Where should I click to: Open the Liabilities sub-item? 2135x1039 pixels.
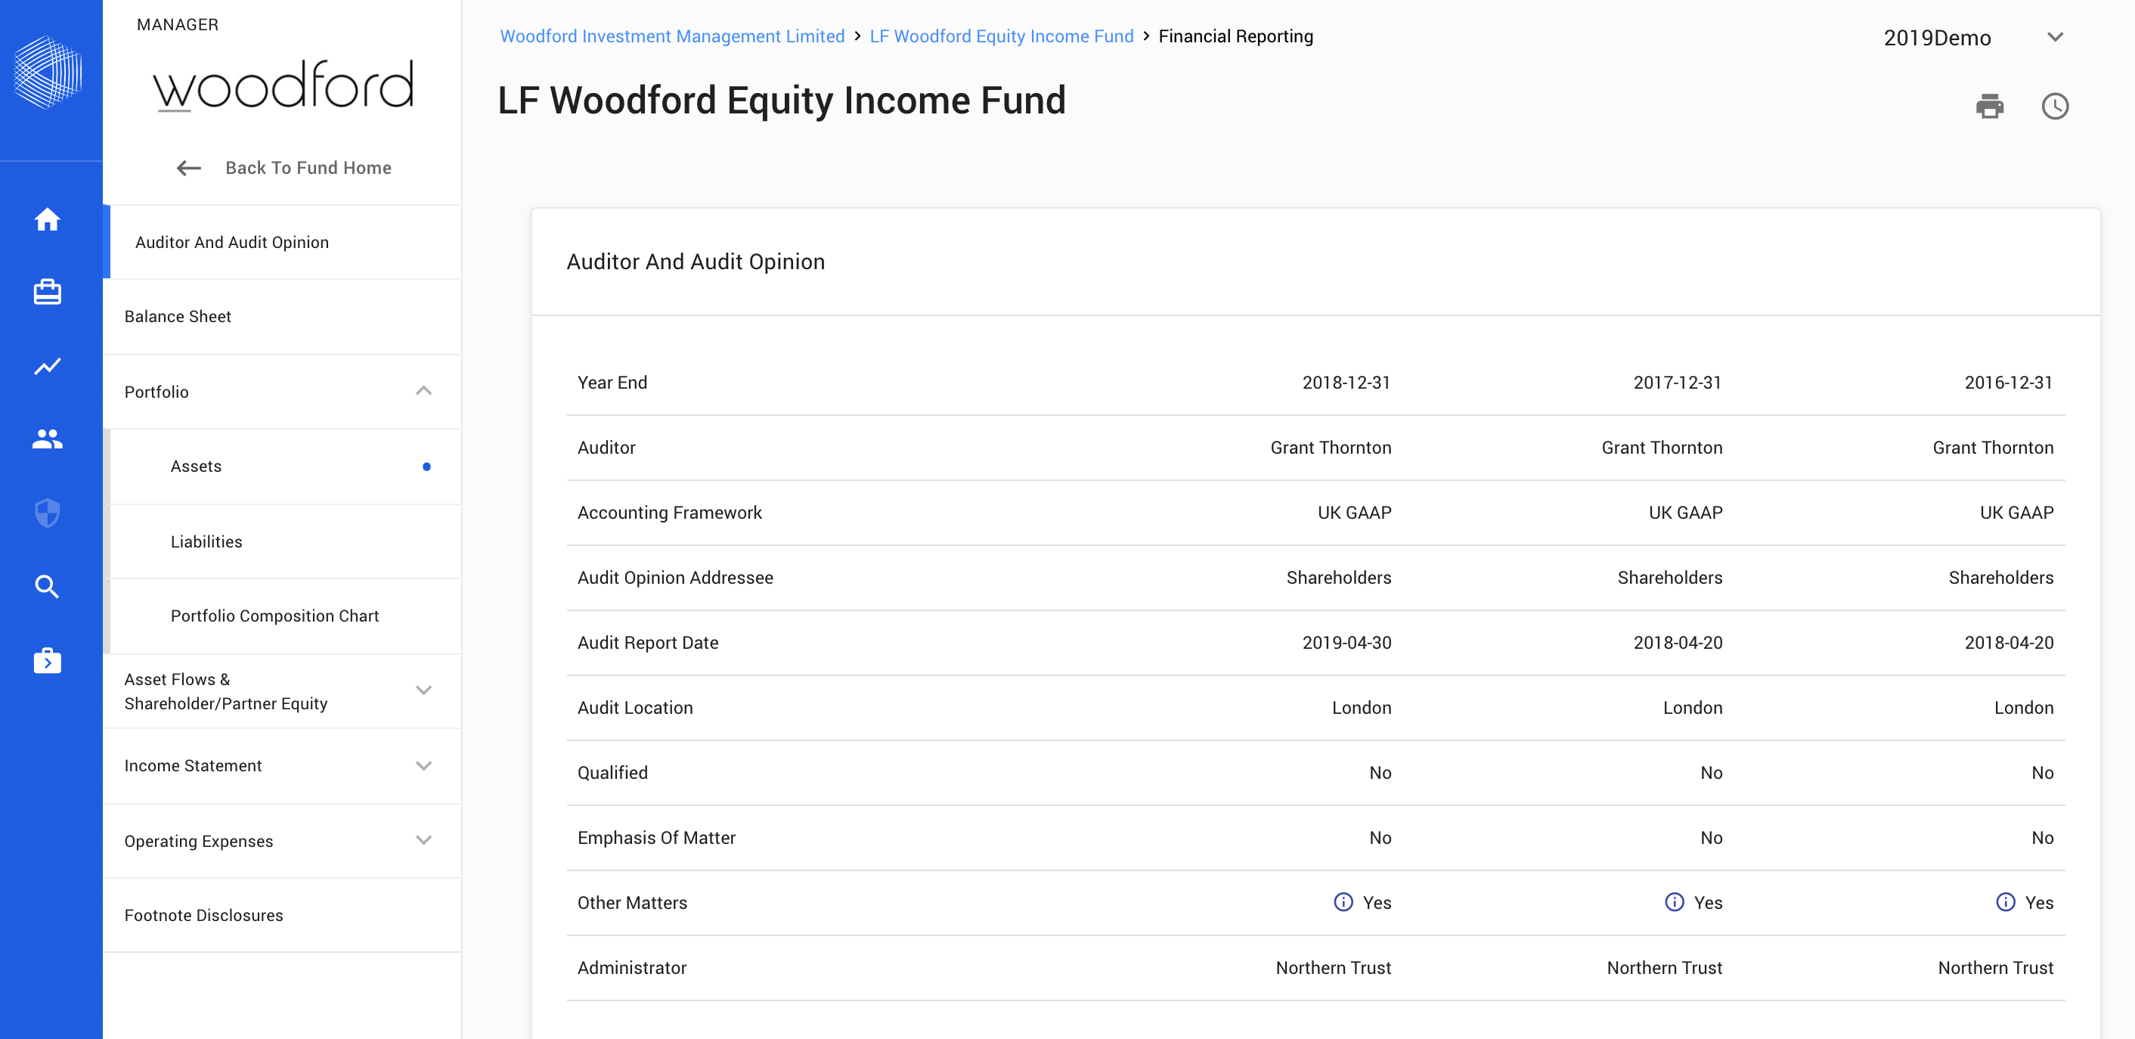tap(282, 541)
